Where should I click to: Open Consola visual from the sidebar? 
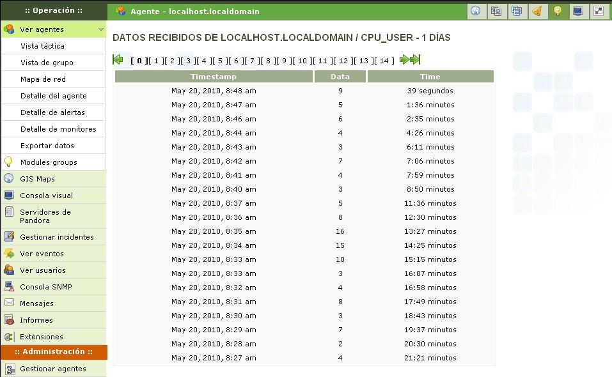[46, 196]
